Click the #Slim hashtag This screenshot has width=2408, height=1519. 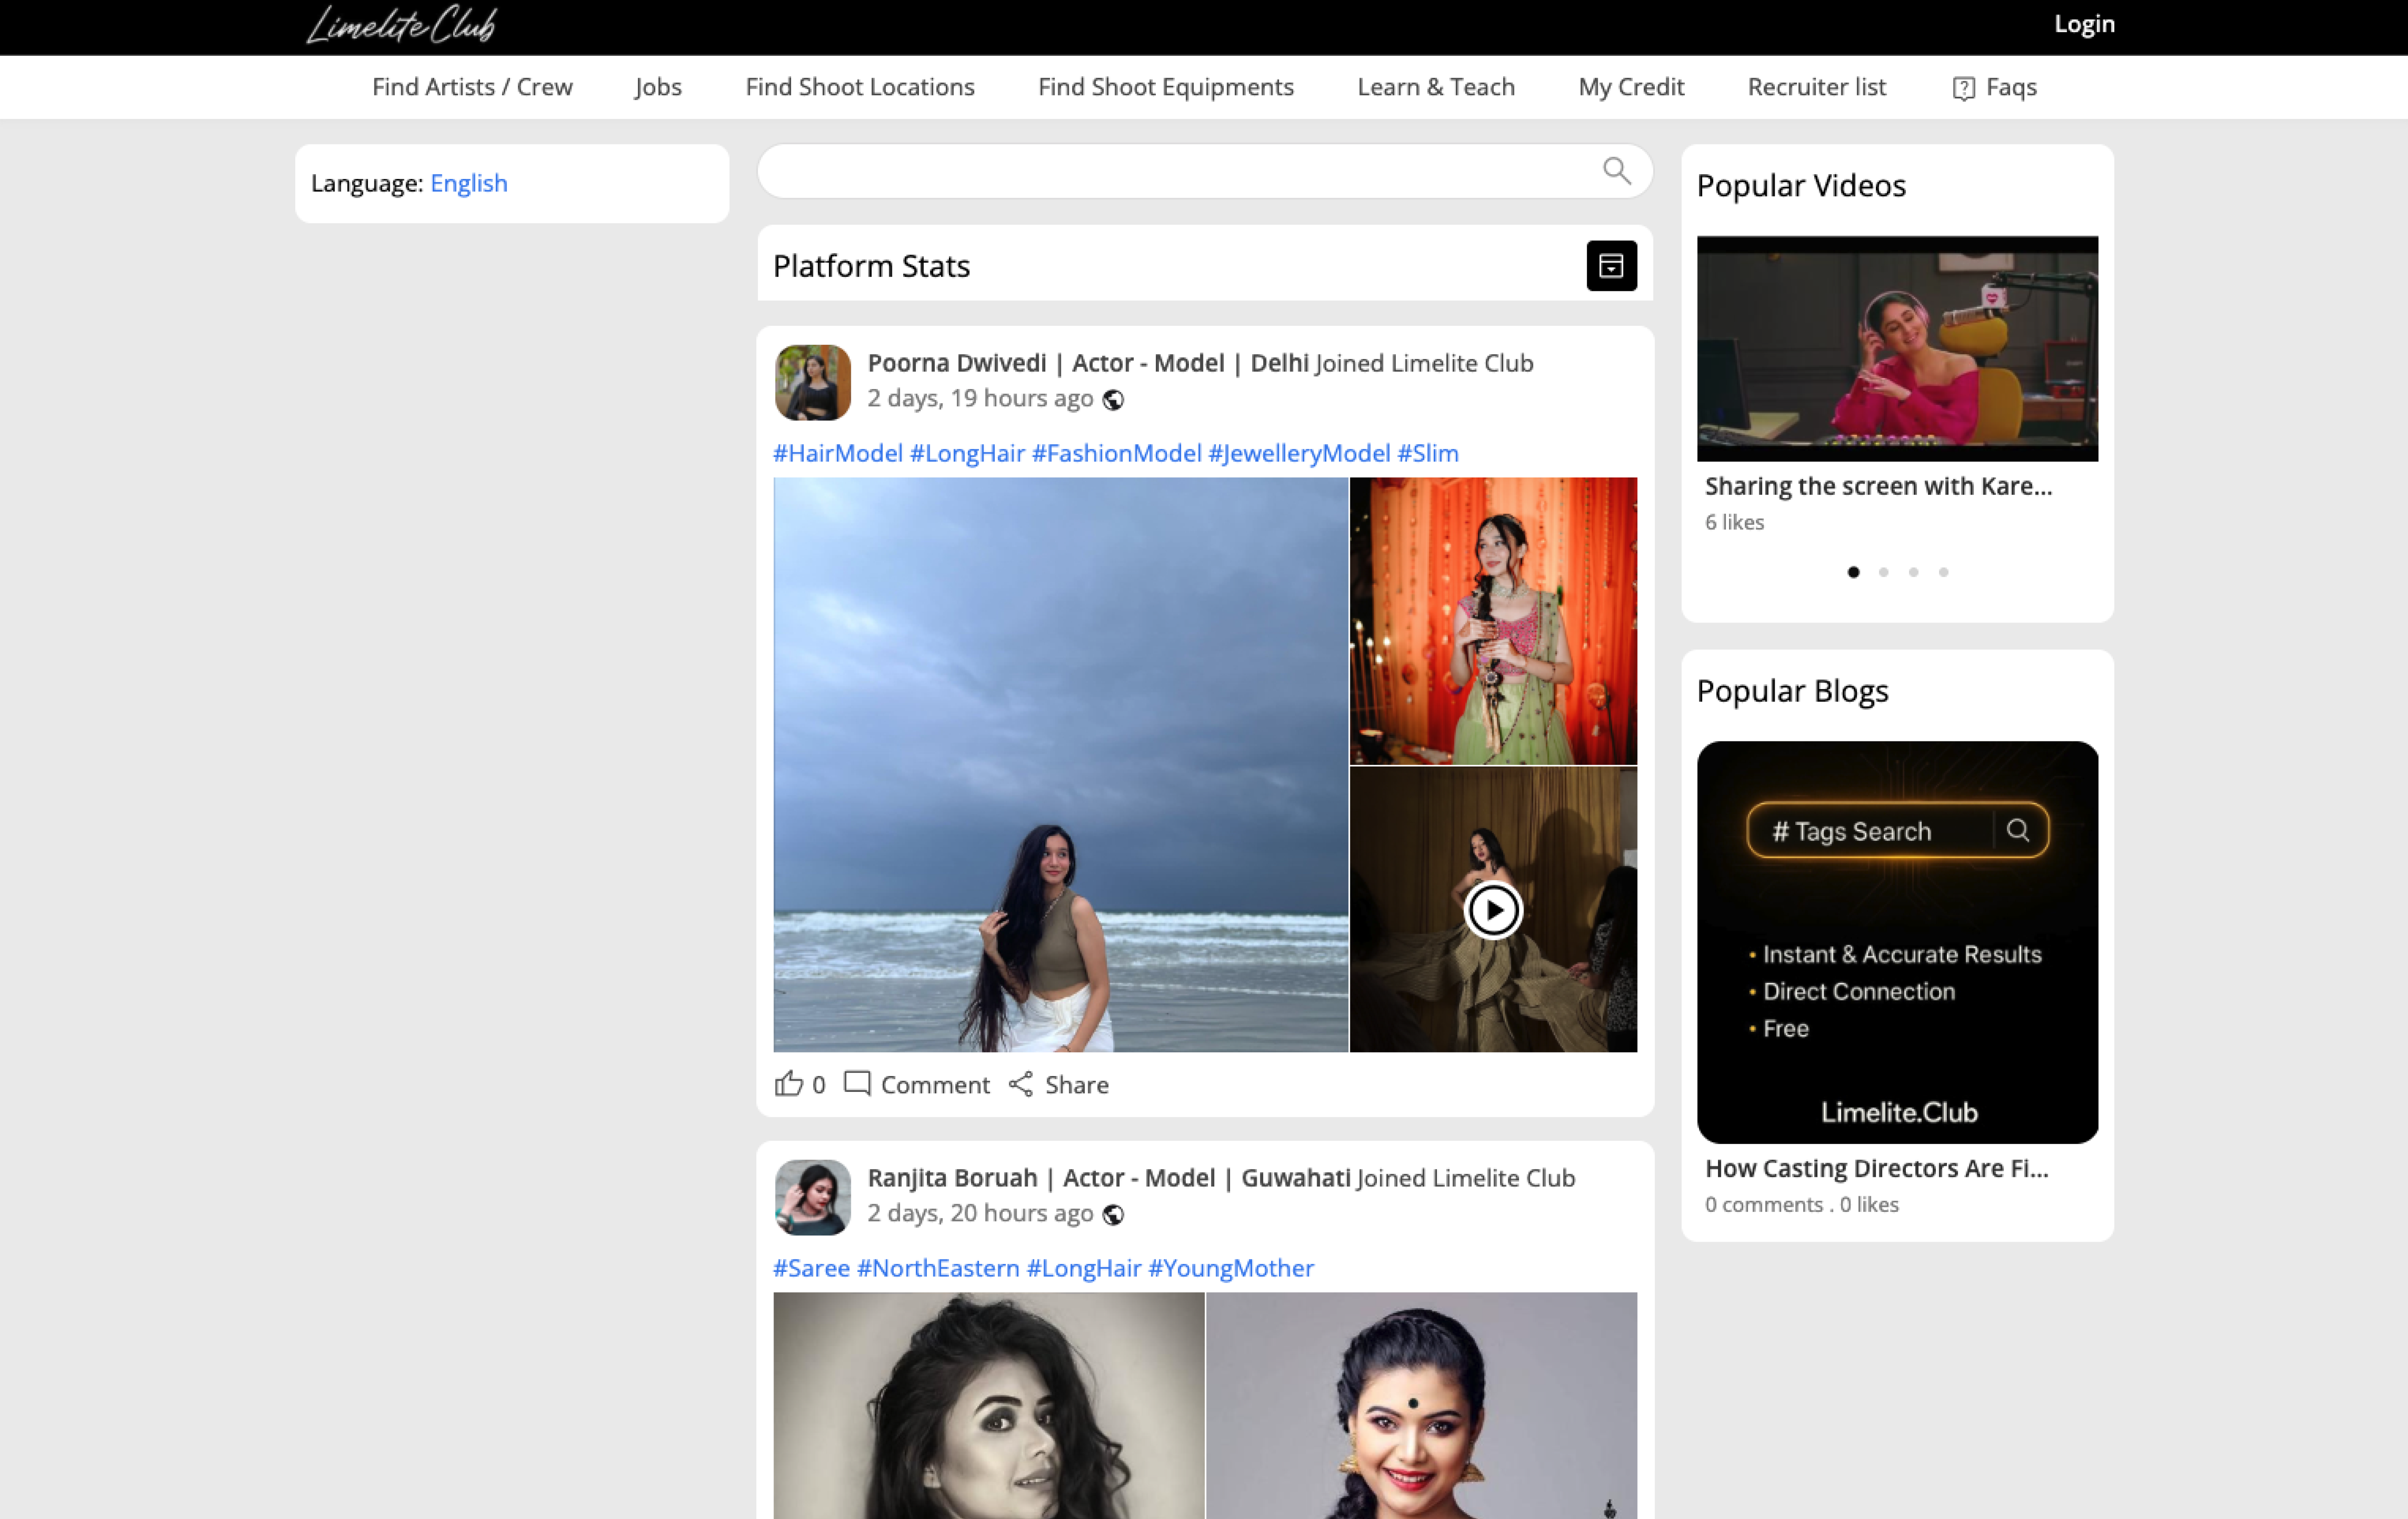point(1428,453)
